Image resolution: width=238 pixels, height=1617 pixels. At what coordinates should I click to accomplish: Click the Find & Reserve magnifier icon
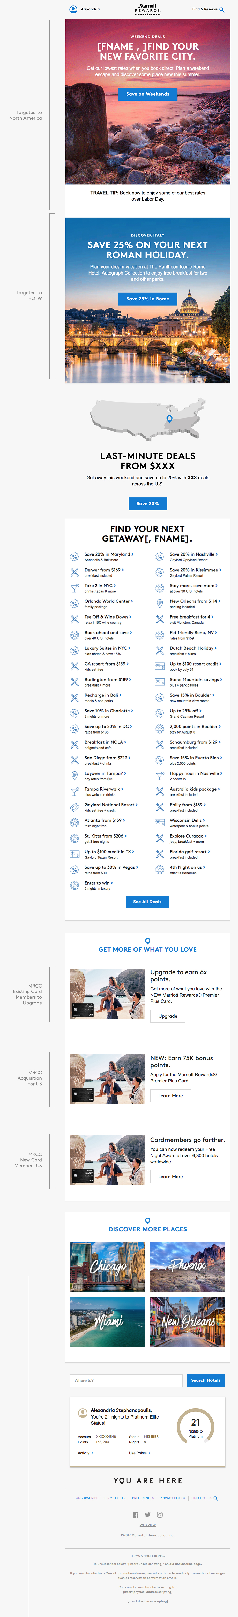click(x=222, y=9)
